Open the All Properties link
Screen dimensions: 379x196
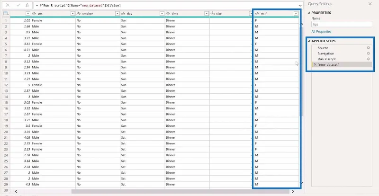tap(321, 31)
